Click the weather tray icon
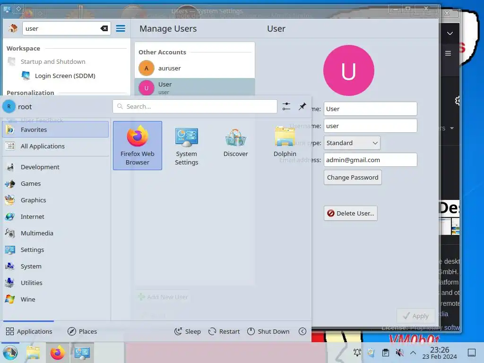 (372, 352)
